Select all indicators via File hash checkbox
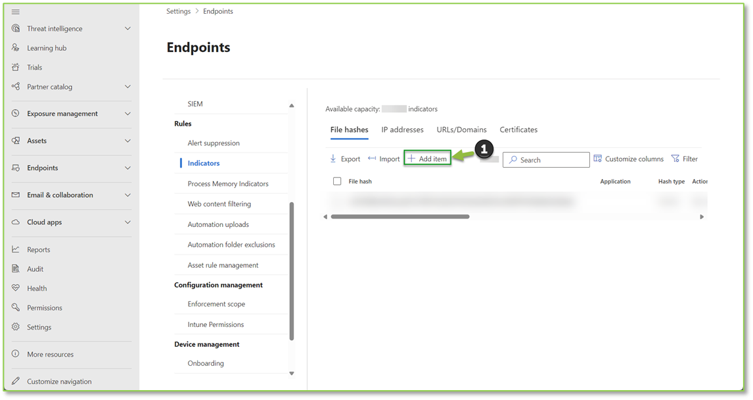 pos(337,181)
